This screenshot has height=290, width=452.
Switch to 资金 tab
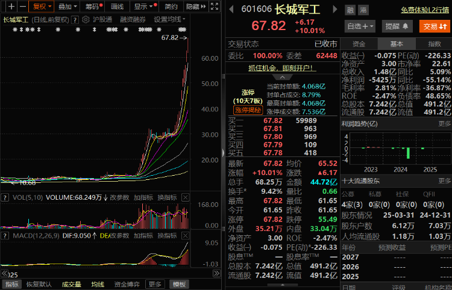pos(359,44)
